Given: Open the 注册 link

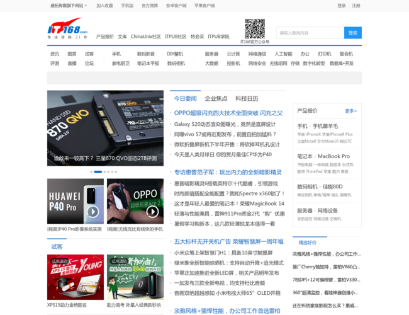Looking at the screenshot, I should 356,6.
